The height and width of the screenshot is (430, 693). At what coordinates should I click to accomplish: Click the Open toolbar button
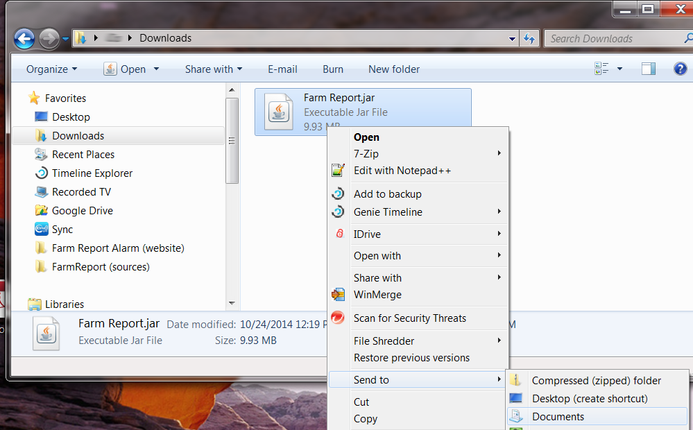click(125, 69)
